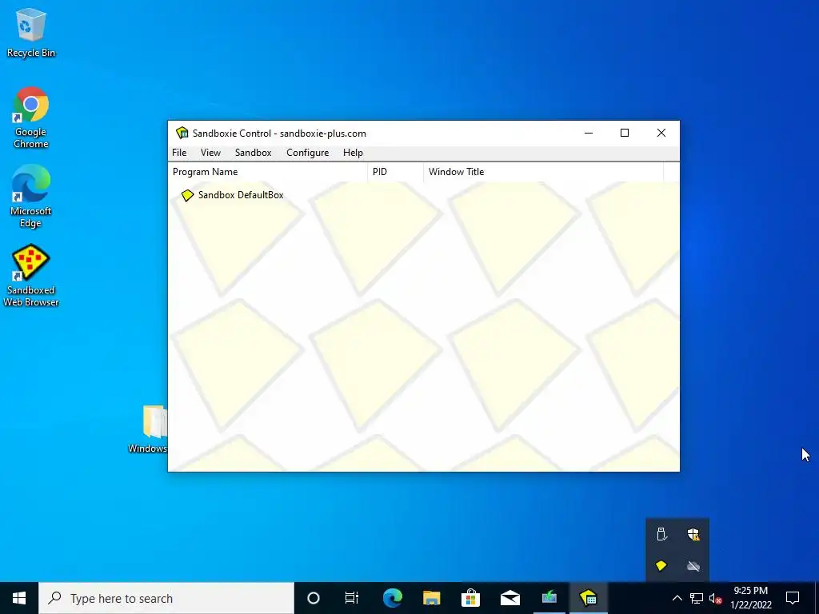
Task: Sort by Window Title column header
Action: [543, 172]
